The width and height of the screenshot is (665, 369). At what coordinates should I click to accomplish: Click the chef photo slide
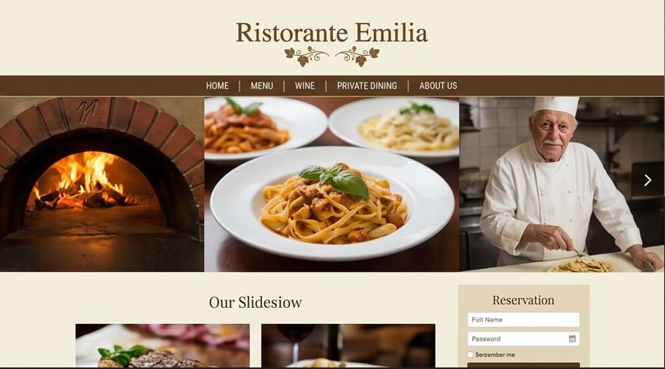[562, 185]
